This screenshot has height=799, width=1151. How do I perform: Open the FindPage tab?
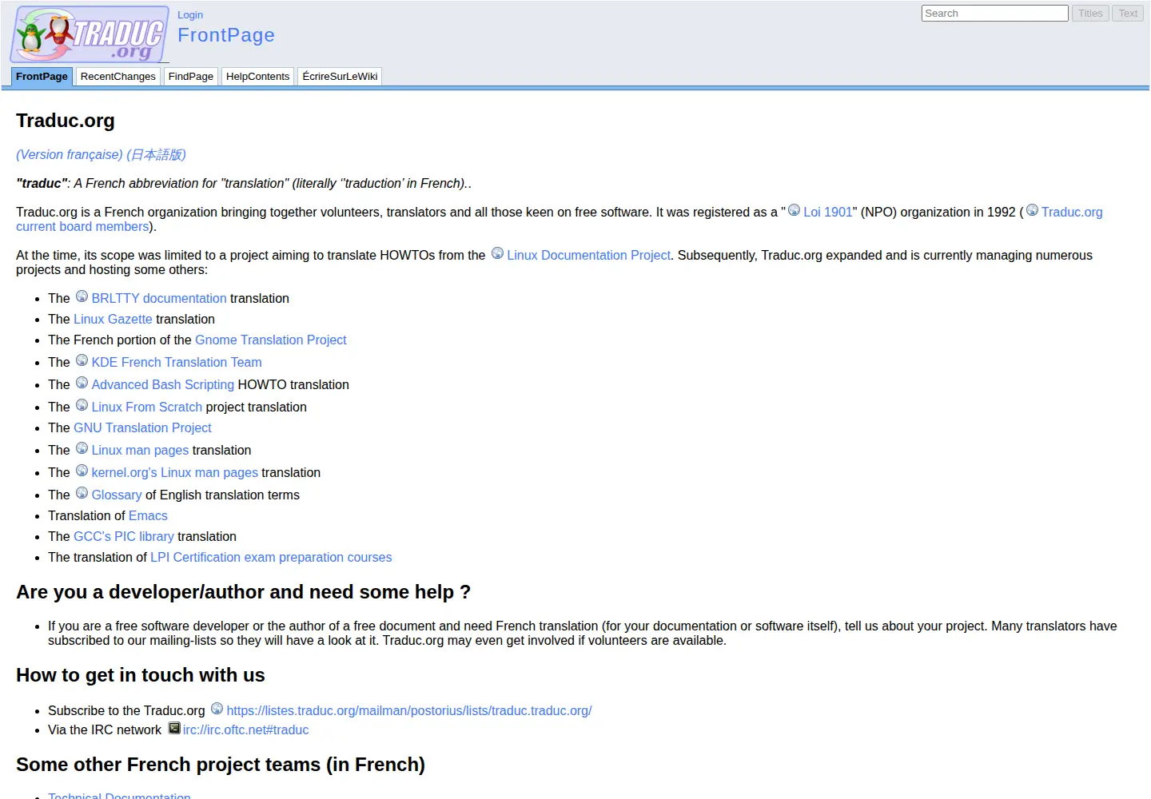[191, 77]
